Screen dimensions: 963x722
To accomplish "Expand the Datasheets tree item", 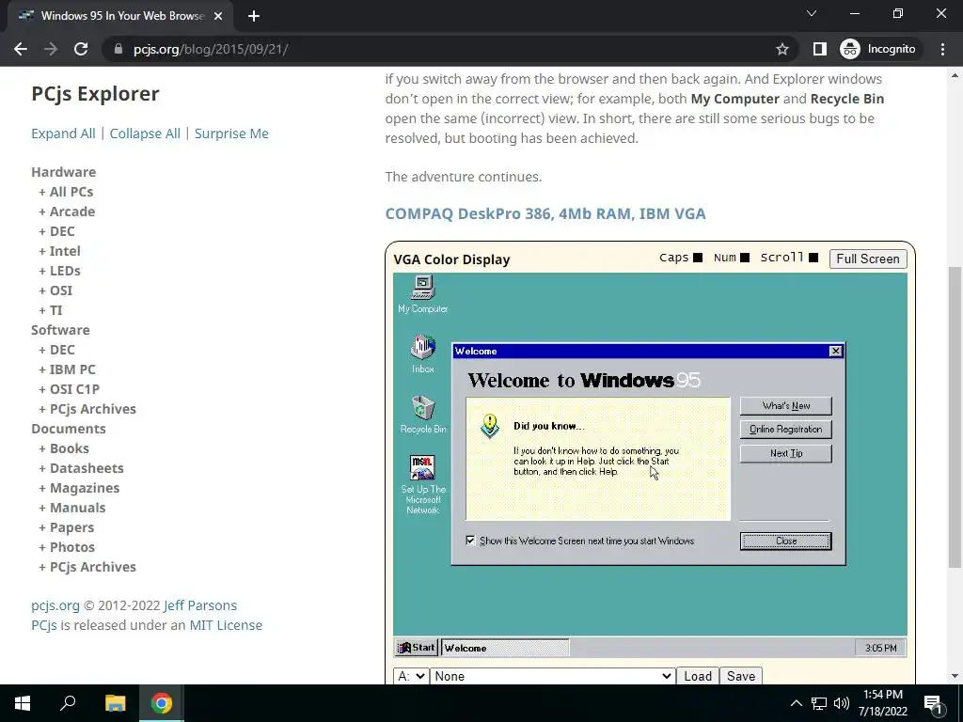I will pyautogui.click(x=81, y=468).
